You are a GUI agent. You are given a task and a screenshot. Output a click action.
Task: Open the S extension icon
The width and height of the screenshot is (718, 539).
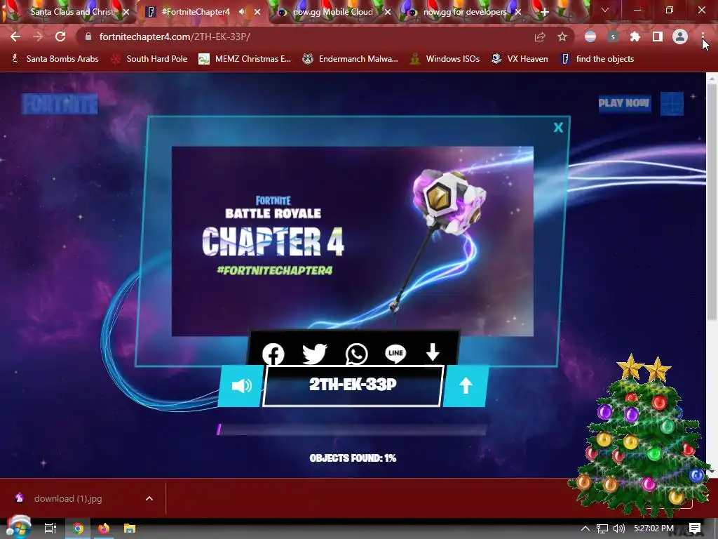point(613,36)
